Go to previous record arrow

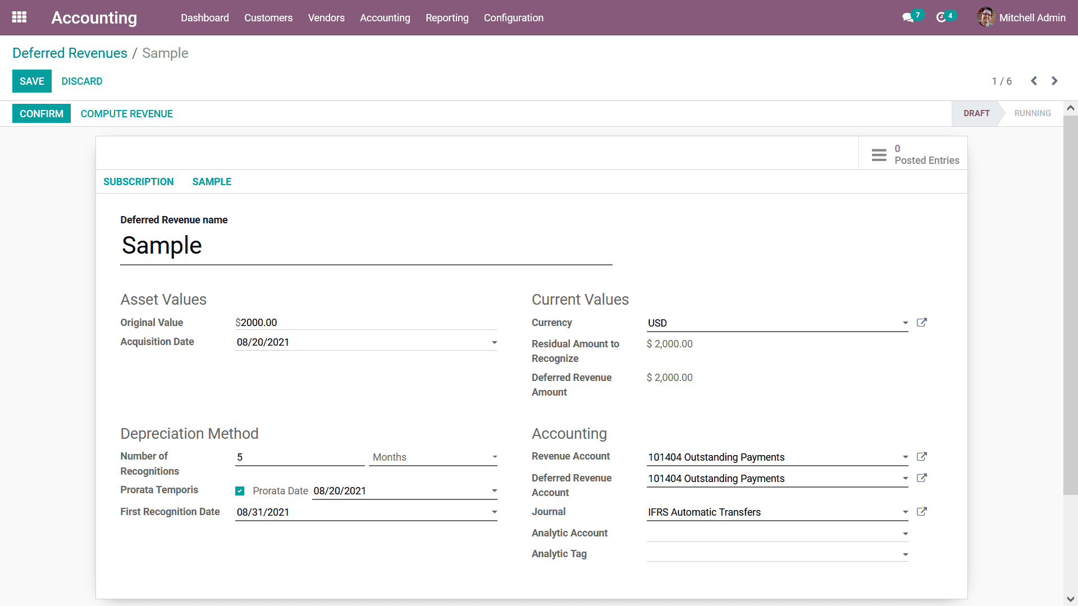click(x=1034, y=81)
